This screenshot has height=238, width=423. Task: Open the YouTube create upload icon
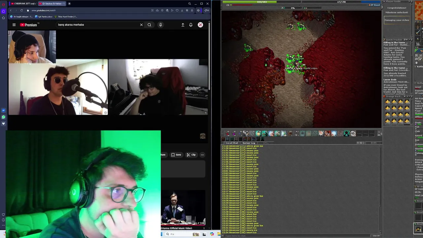[183, 25]
